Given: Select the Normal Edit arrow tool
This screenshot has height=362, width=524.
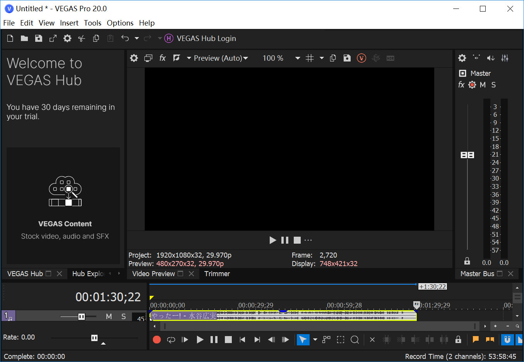Looking at the screenshot, I should [303, 340].
